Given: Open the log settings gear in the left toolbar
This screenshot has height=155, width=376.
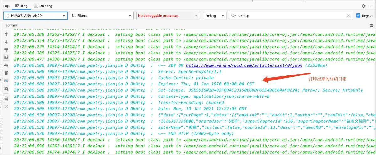Looking at the screenshot, I should tap(6, 89).
